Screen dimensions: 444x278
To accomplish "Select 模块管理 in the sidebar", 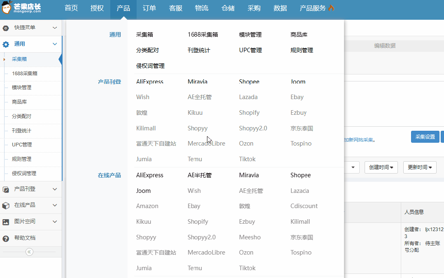I will (21, 88).
